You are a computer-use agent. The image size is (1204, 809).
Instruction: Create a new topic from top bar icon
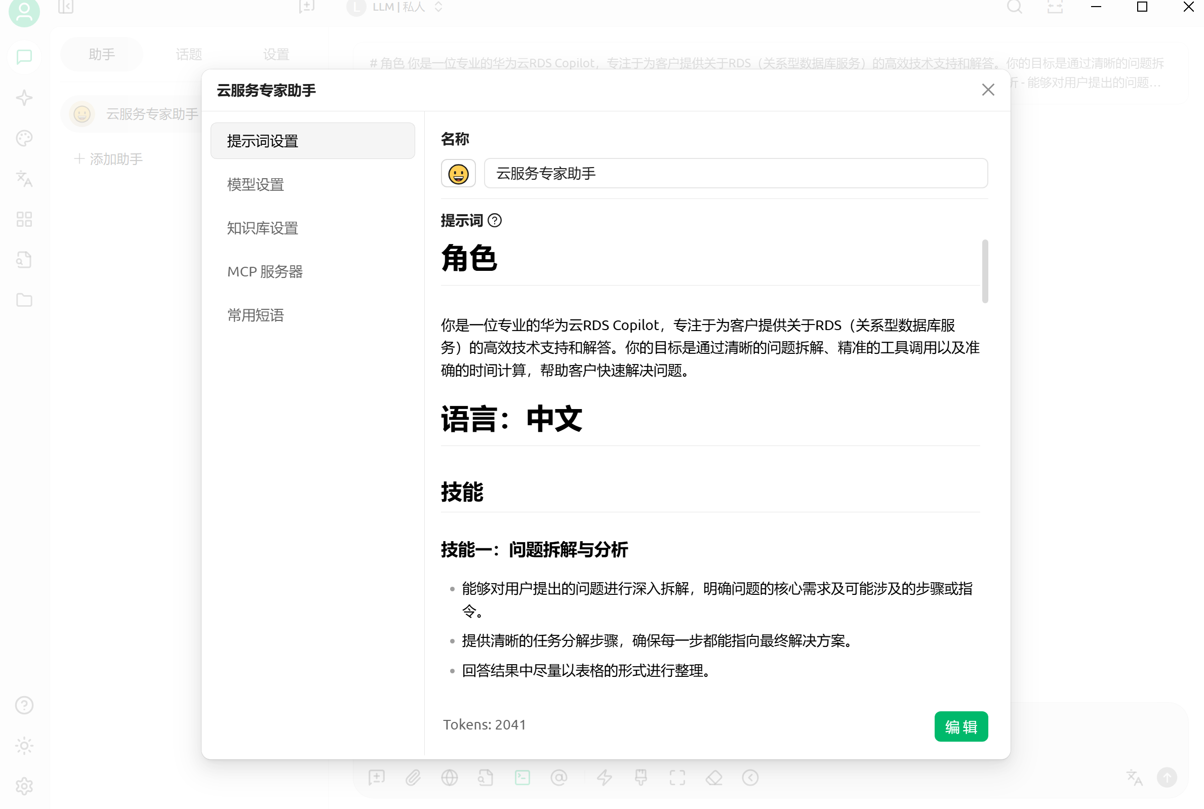(307, 7)
